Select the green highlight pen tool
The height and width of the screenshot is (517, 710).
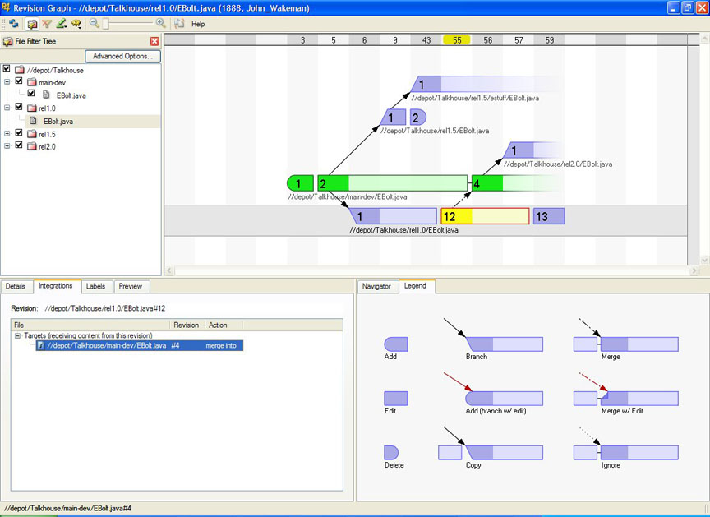[x=59, y=24]
